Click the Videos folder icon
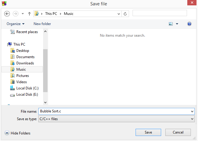Image resolution: width=198 pixels, height=141 pixels. [12, 82]
